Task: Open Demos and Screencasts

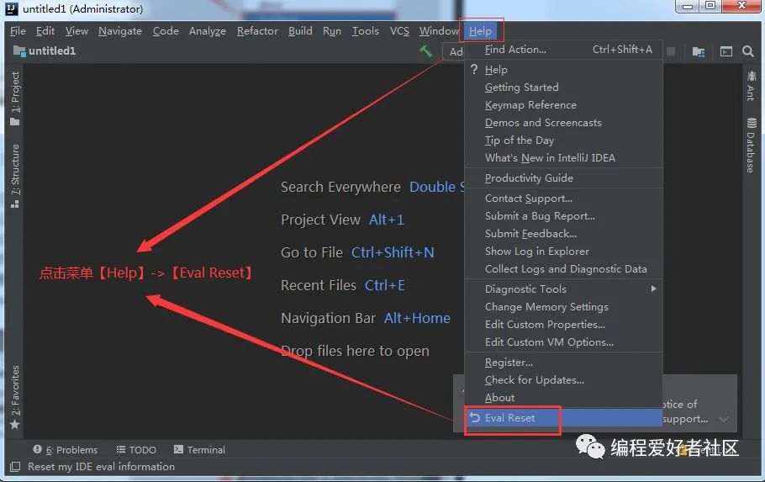Action: [x=563, y=122]
